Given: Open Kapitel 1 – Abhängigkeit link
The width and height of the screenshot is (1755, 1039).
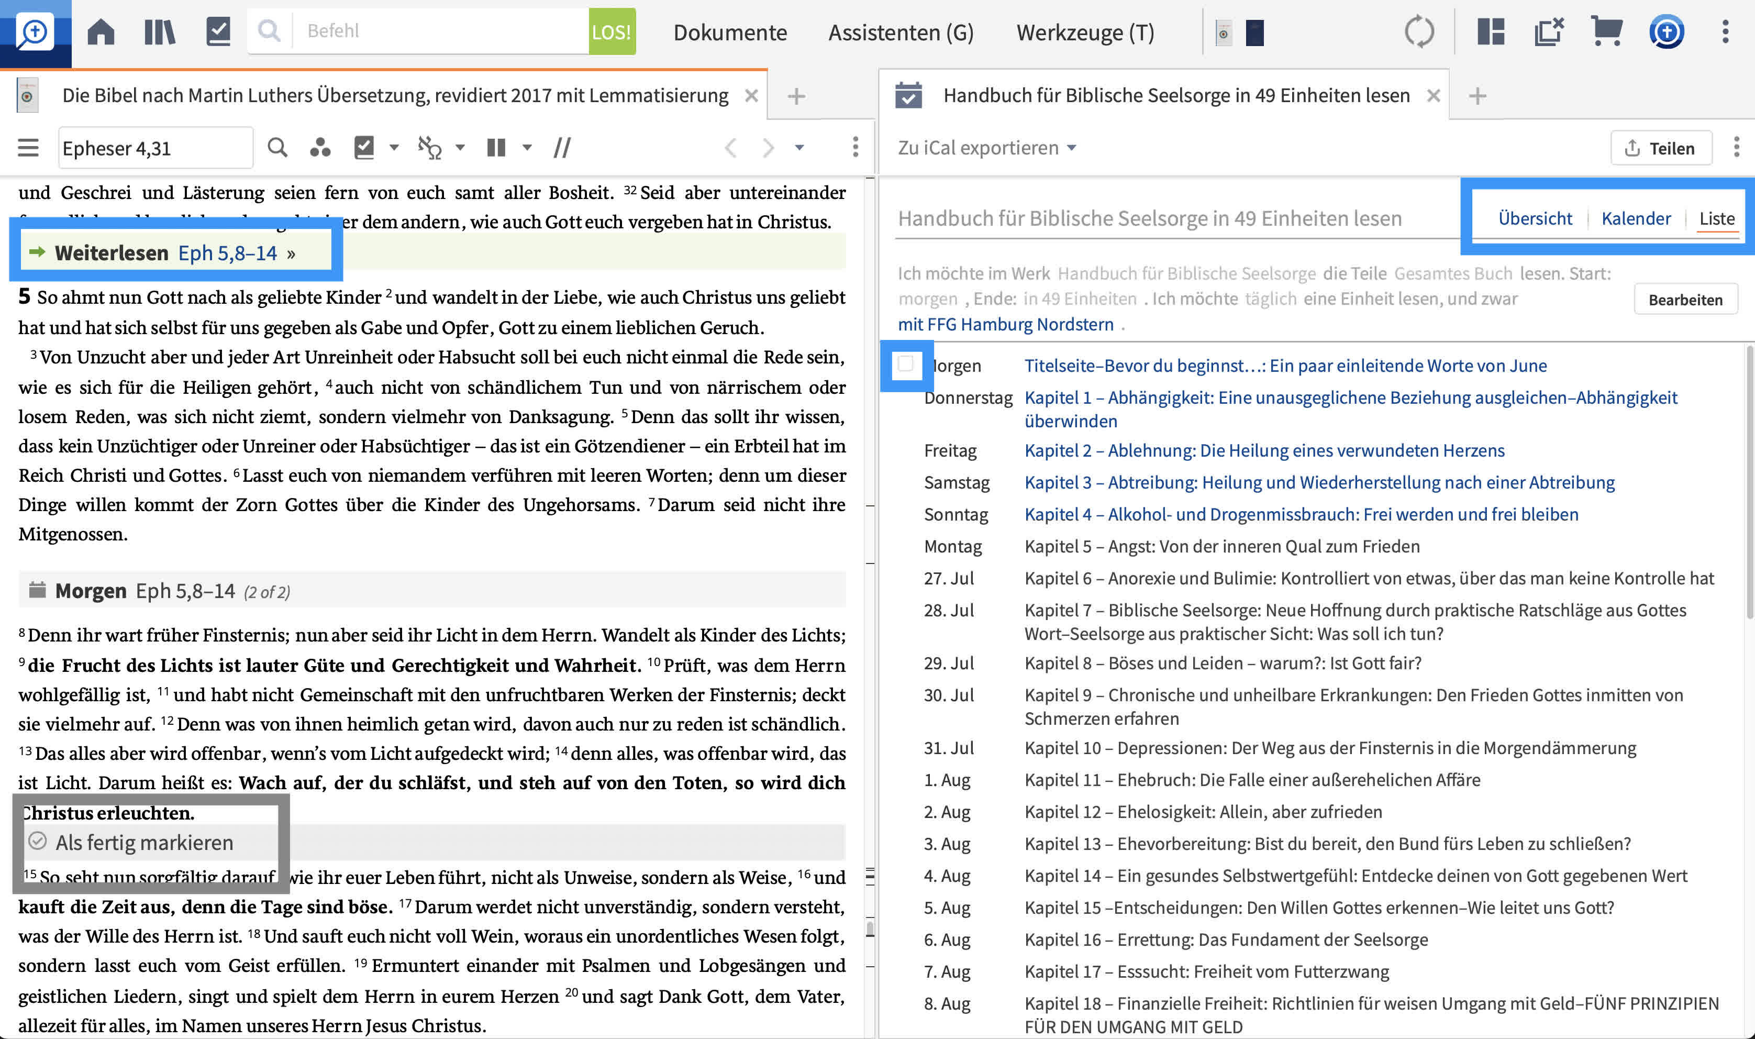Looking at the screenshot, I should [x=1350, y=409].
